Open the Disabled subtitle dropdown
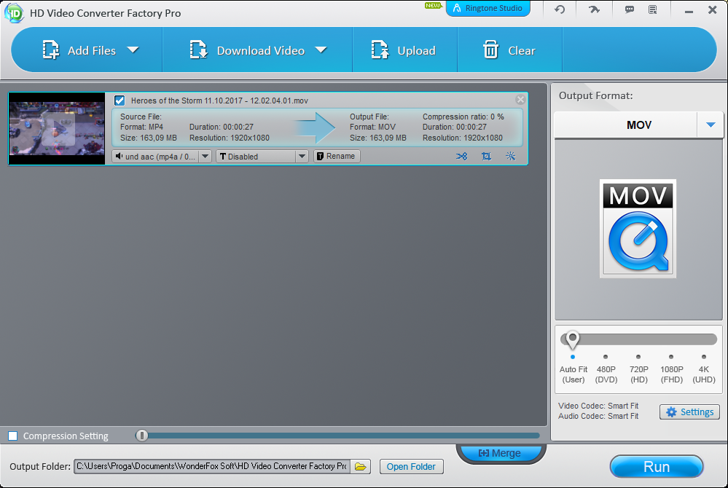Image resolution: width=728 pixels, height=488 pixels. [x=302, y=156]
